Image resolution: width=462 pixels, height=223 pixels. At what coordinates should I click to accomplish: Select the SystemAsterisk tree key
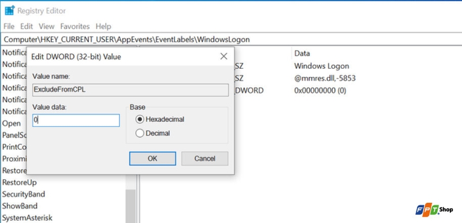[x=27, y=218]
